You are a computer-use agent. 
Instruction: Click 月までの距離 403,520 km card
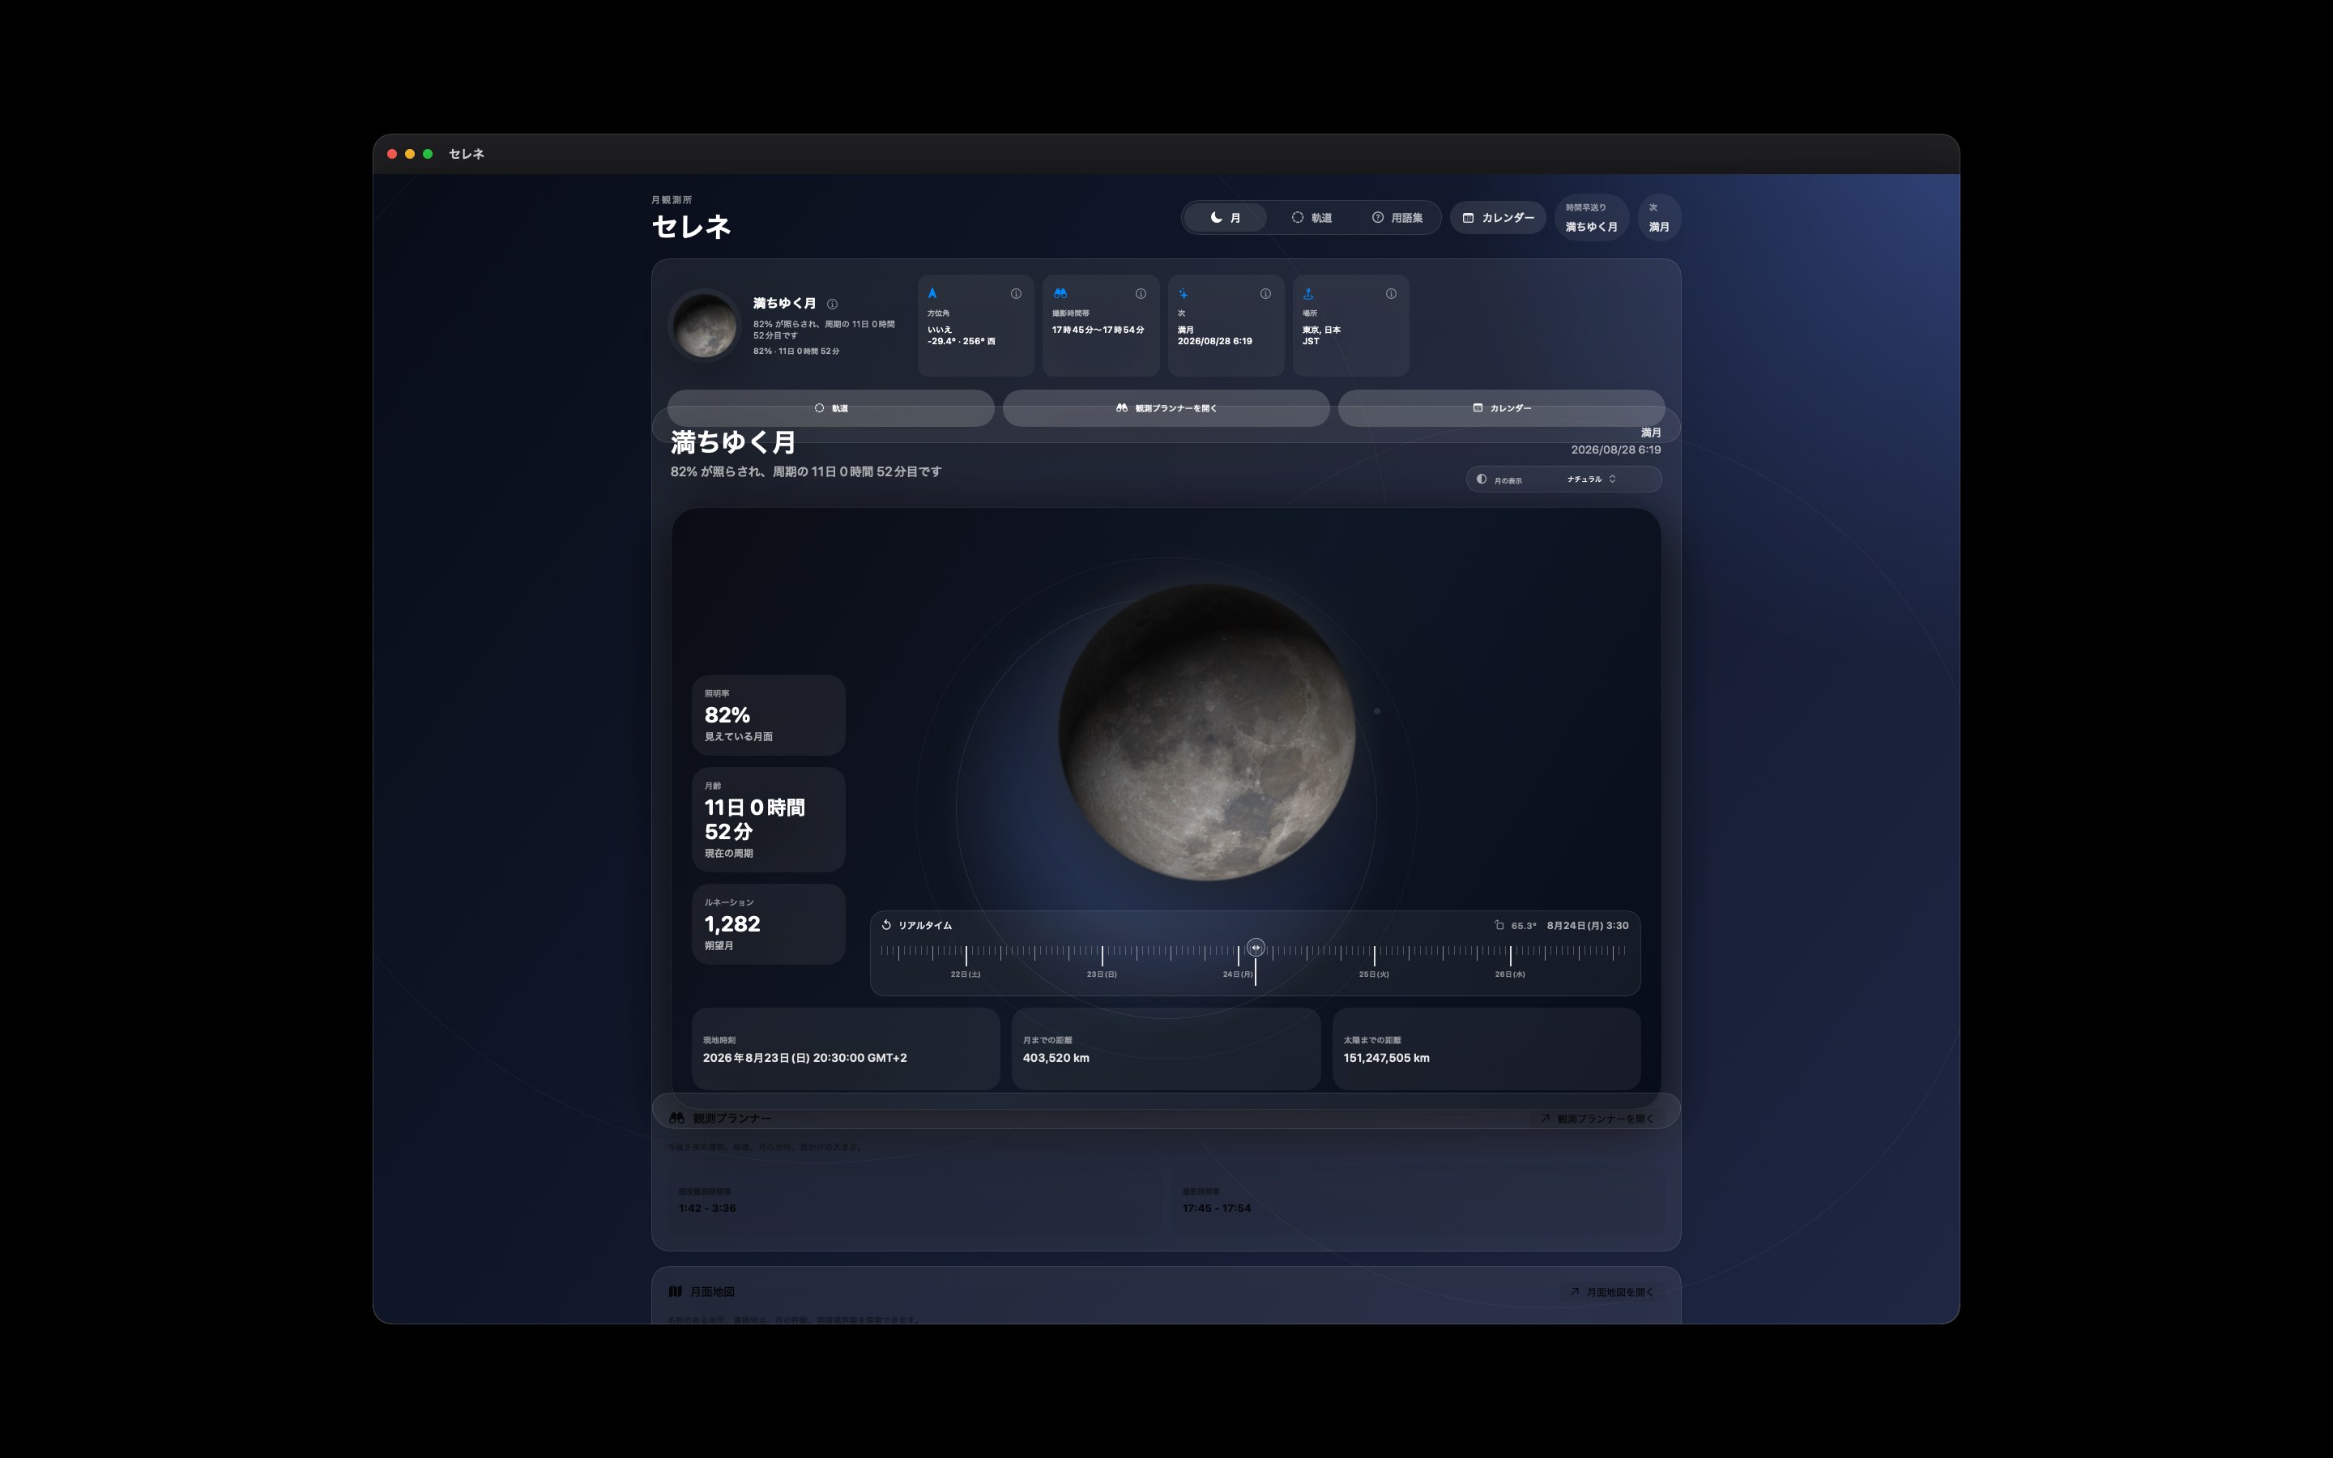1166,1049
